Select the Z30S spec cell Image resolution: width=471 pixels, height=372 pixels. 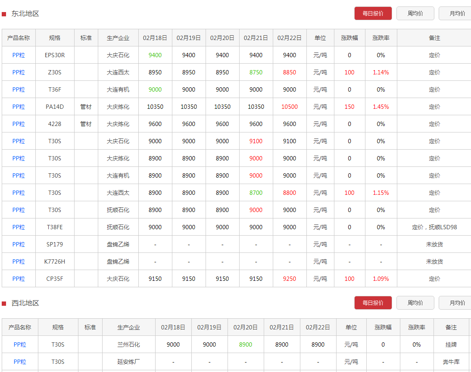click(55, 72)
